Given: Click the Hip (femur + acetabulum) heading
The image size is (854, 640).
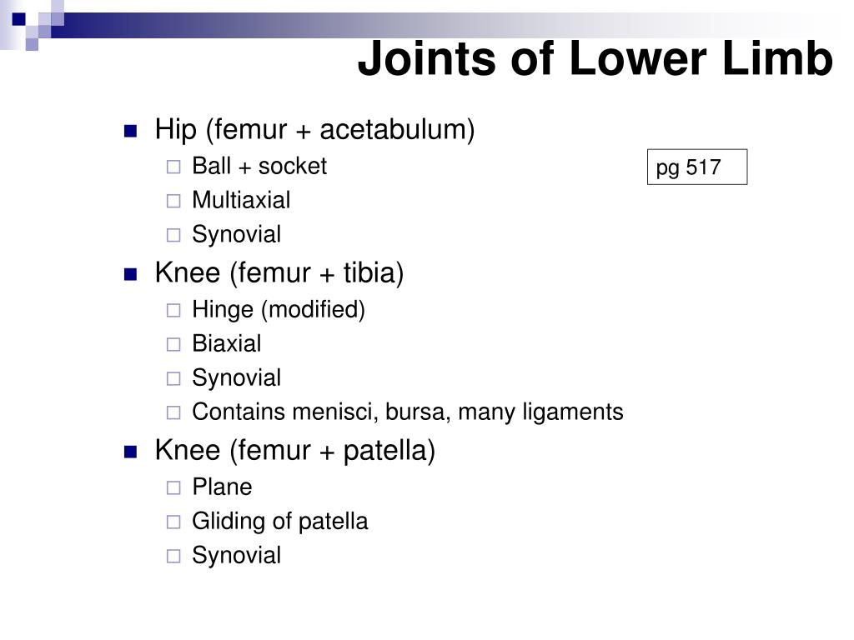Looking at the screenshot, I should pos(314,130).
